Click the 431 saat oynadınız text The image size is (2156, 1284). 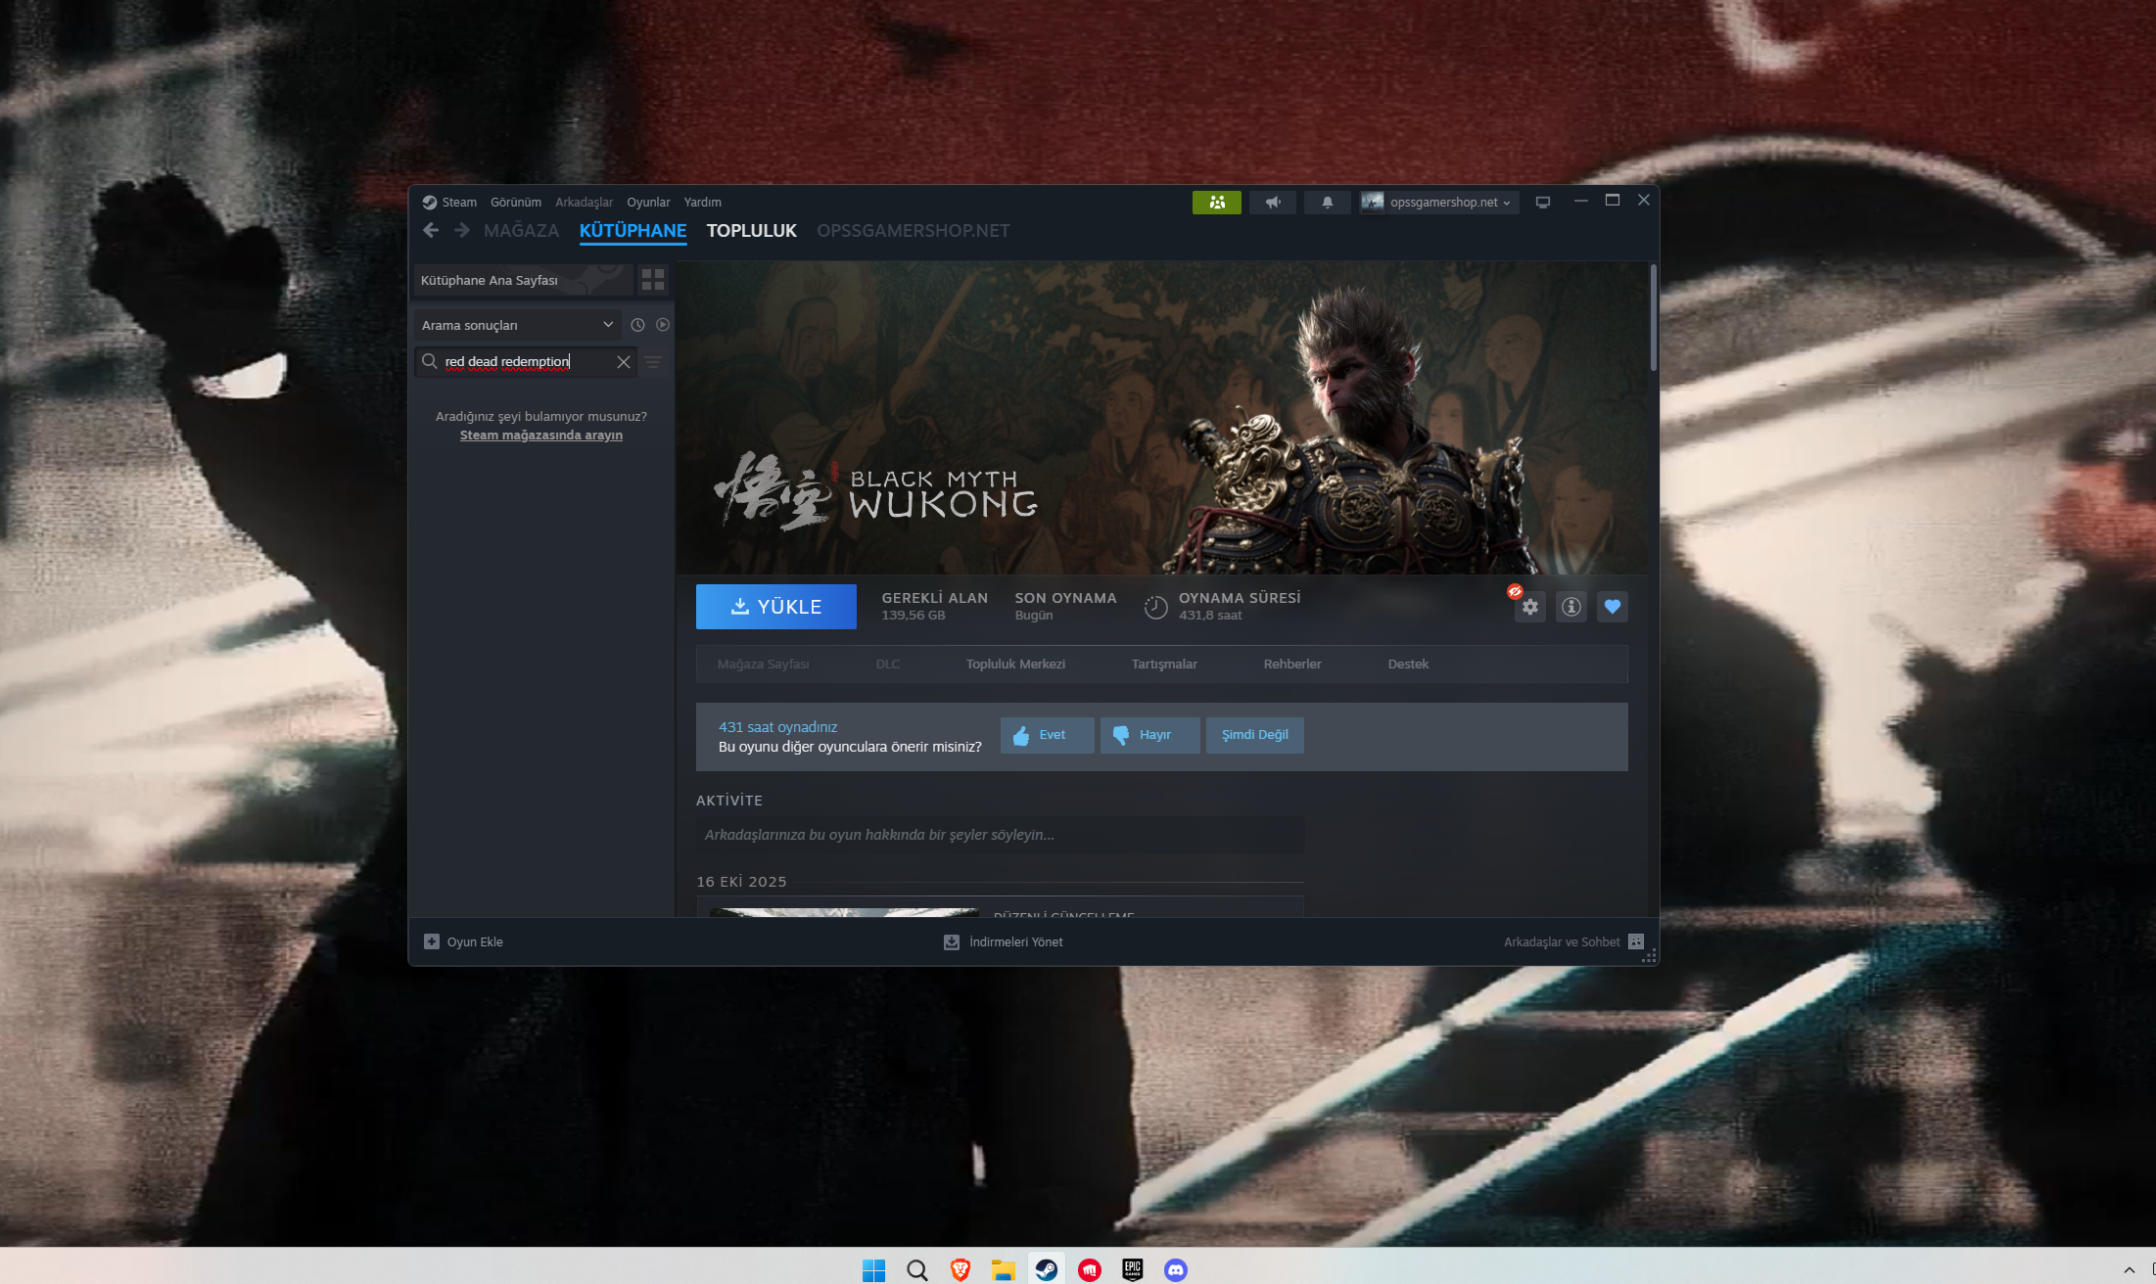click(777, 727)
